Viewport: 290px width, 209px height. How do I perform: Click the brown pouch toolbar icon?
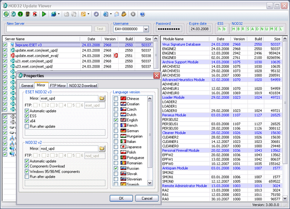(x=124, y=14)
